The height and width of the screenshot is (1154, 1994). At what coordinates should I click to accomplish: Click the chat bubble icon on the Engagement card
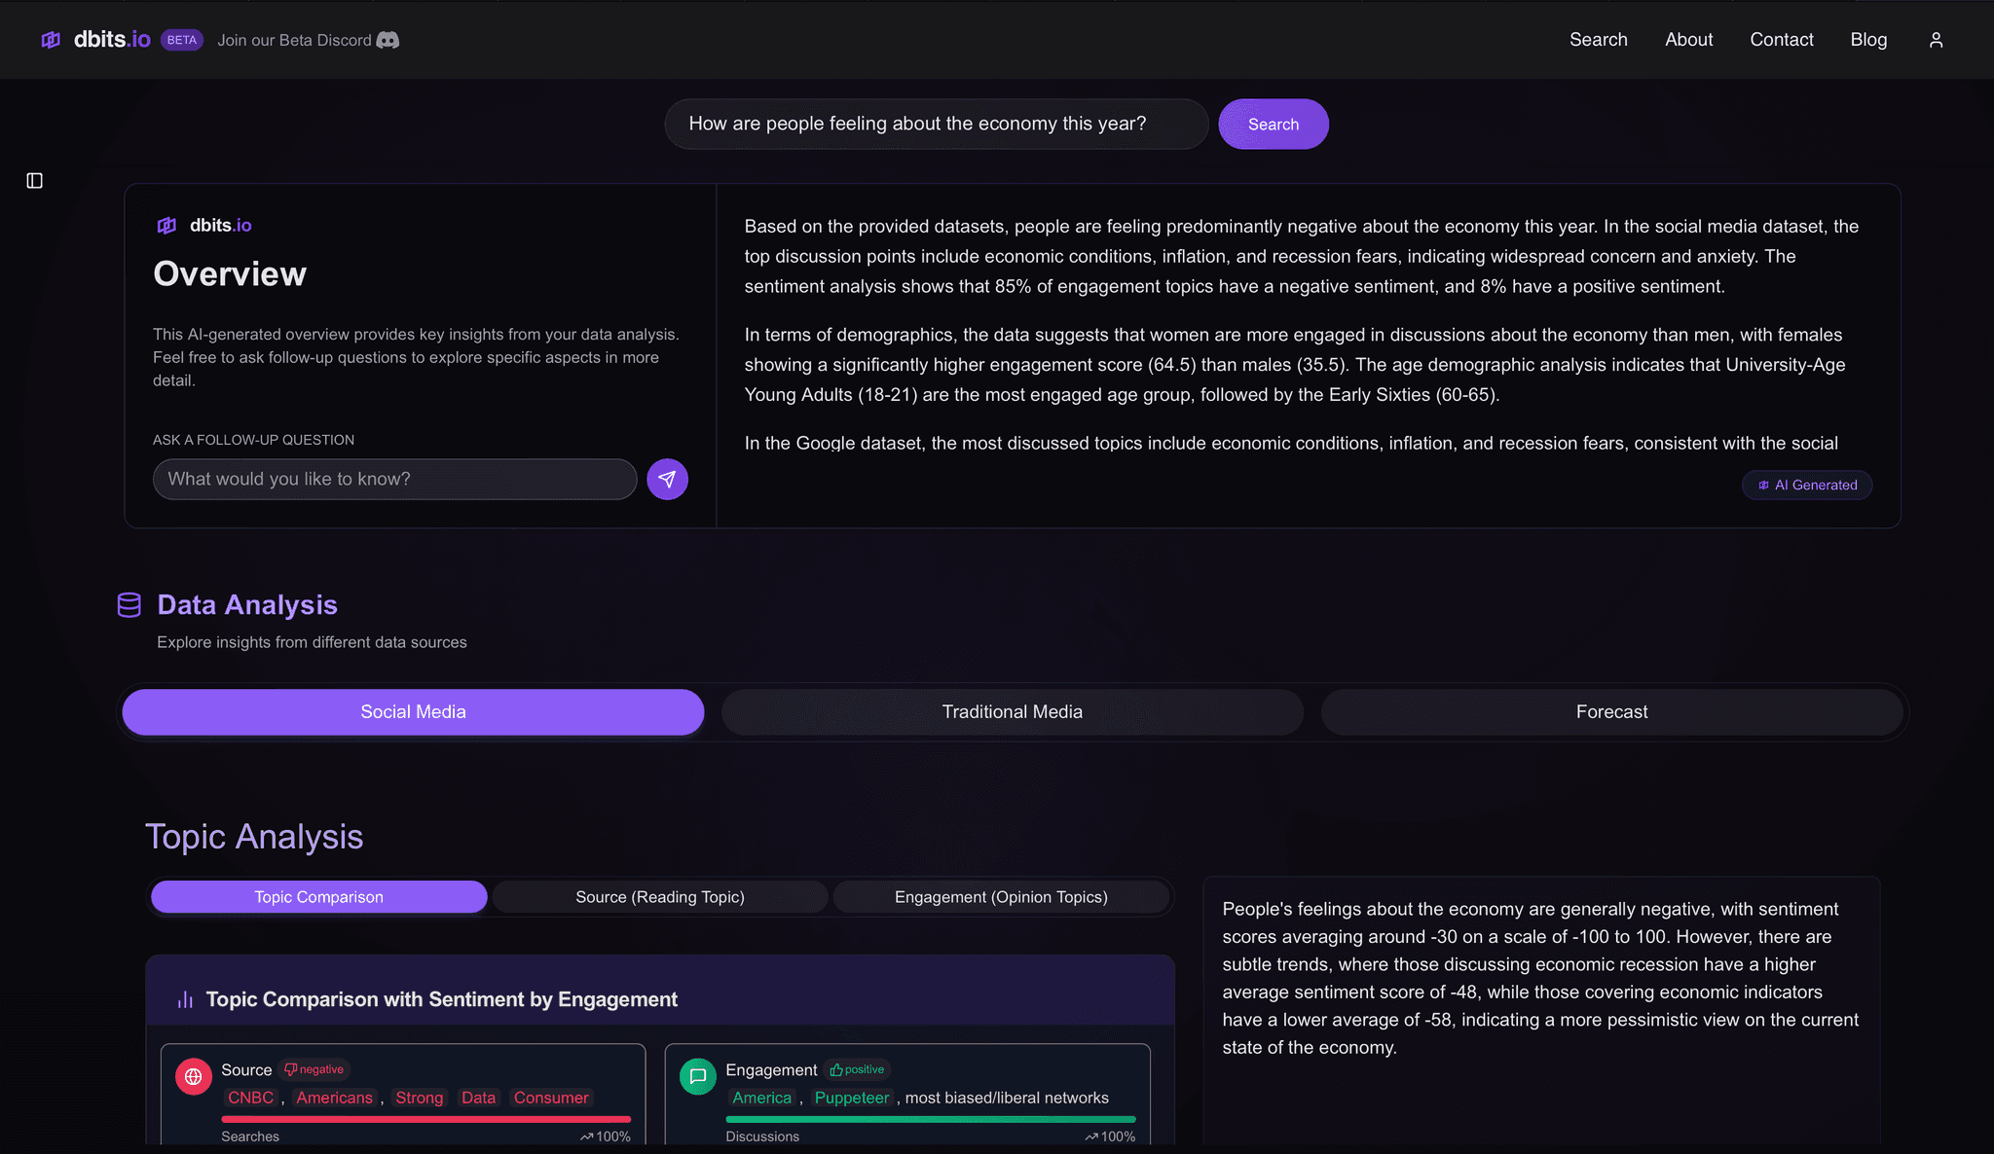point(697,1076)
